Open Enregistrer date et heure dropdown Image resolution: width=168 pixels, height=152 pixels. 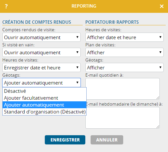pos(42,67)
